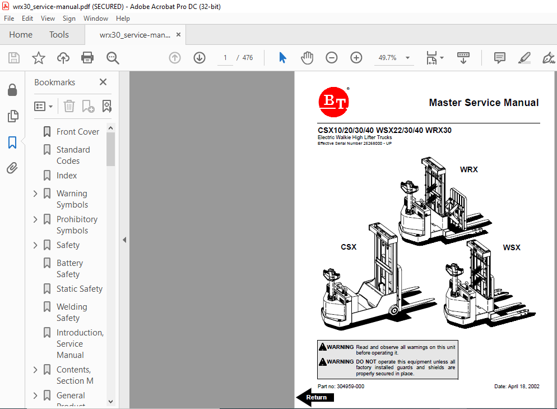
Task: Toggle the Bookmarks side panel icon
Action: pyautogui.click(x=12, y=143)
